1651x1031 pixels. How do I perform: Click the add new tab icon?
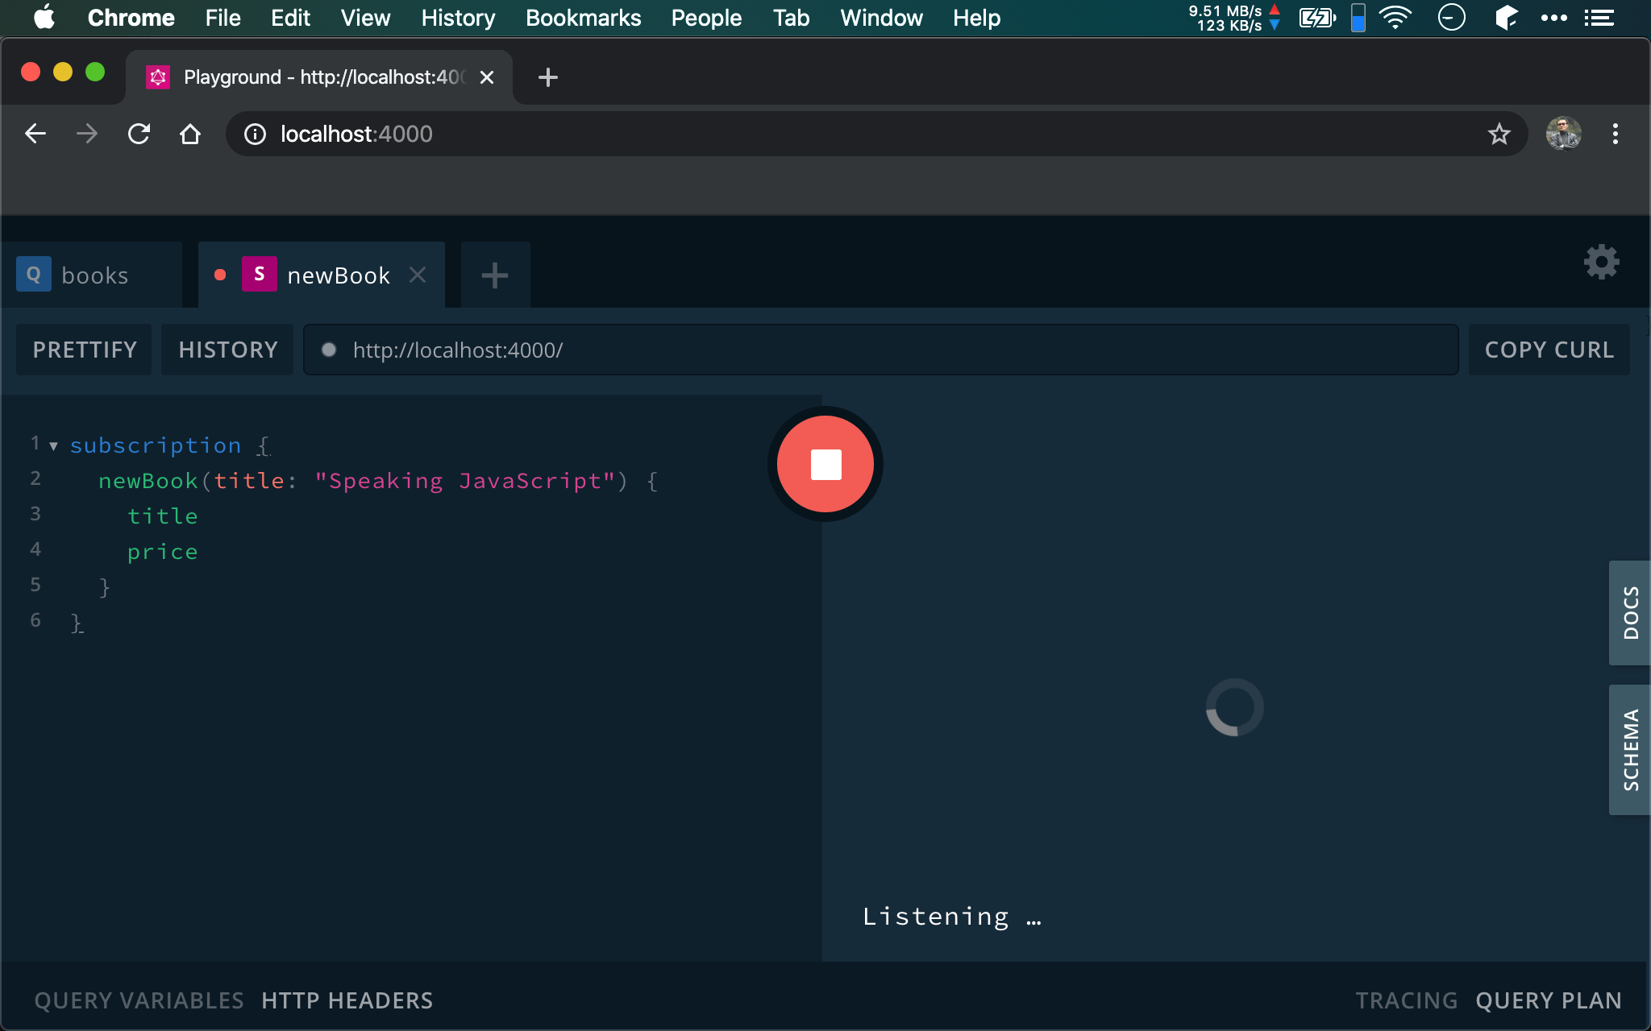coord(494,275)
